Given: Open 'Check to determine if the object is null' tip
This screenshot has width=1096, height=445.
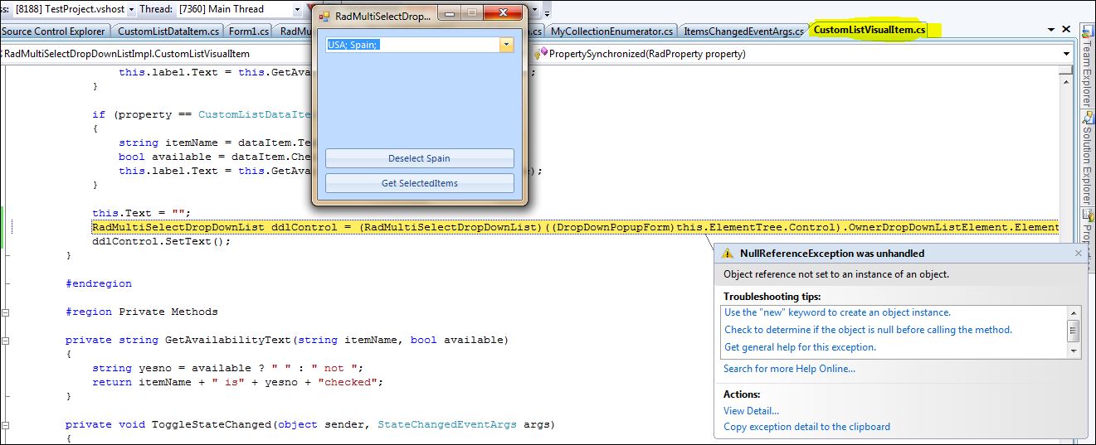Looking at the screenshot, I should coord(868,330).
